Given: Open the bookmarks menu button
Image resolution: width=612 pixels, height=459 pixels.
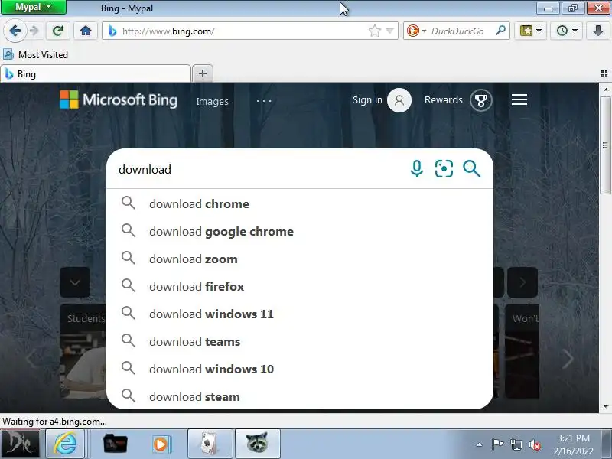Looking at the screenshot, I should (530, 31).
